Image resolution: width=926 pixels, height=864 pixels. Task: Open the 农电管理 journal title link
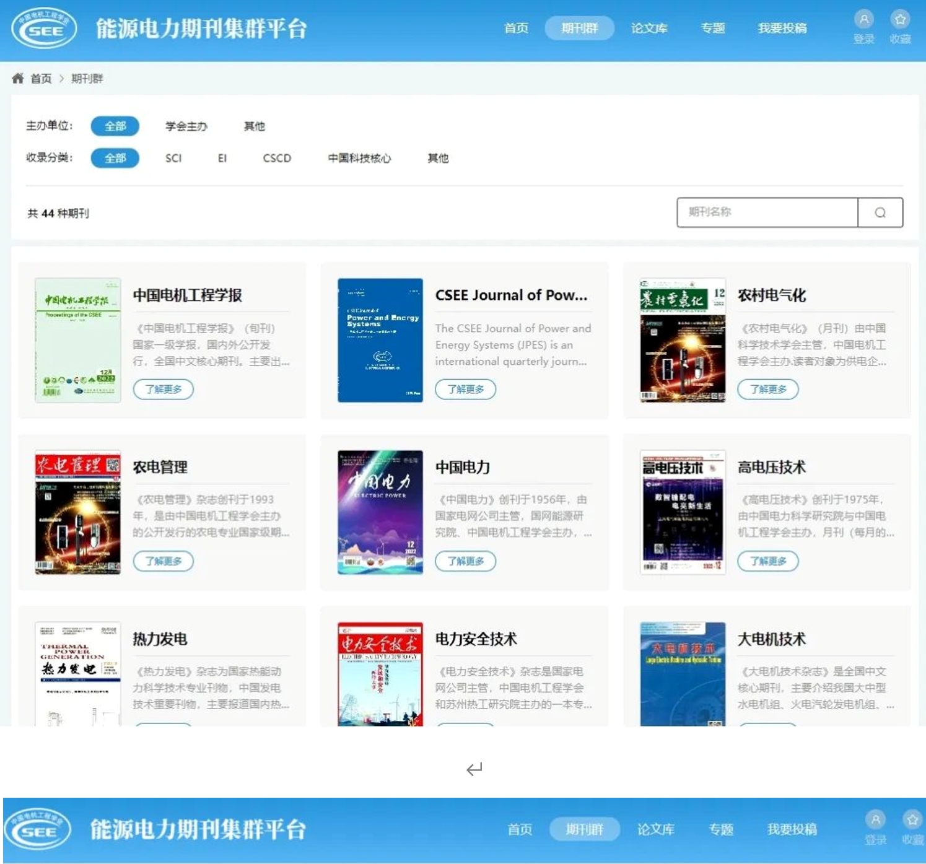160,467
